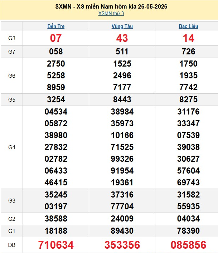Click red G8 number 43
The image size is (218, 253).
122,38
